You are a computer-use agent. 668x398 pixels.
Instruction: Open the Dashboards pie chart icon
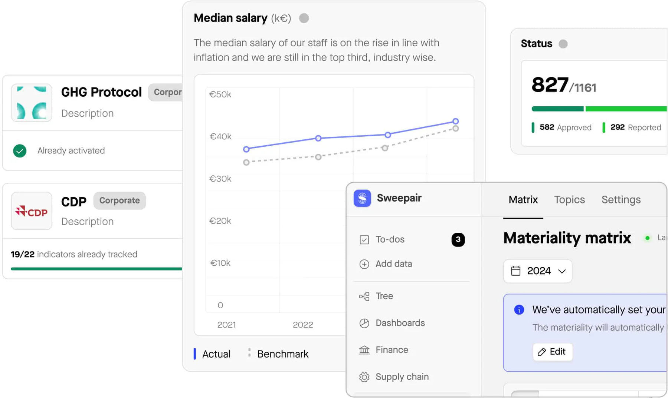coord(364,323)
